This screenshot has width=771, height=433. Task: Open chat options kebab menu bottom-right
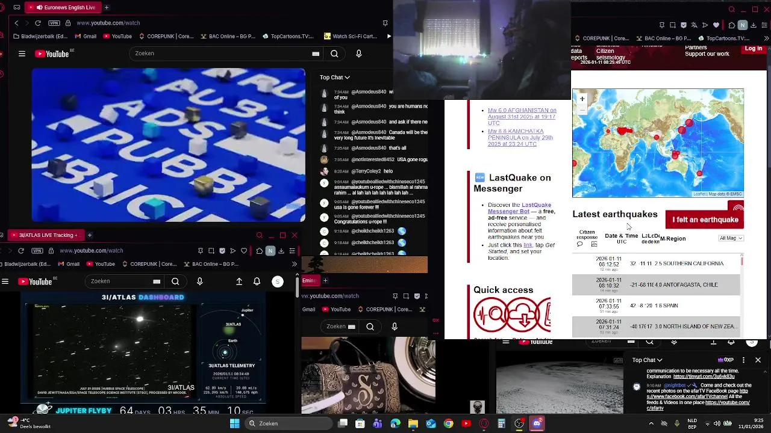(743, 360)
